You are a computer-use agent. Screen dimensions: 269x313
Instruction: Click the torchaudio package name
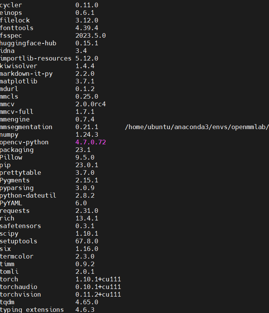click(x=19, y=287)
